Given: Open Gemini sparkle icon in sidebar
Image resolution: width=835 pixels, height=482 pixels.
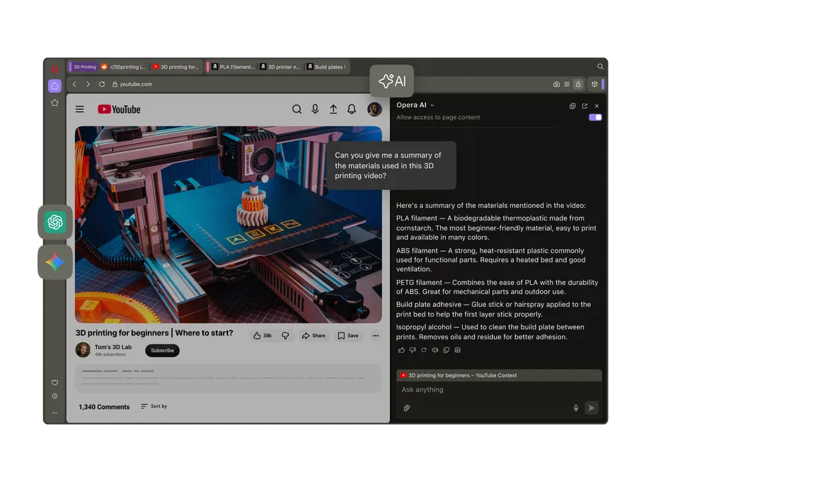Looking at the screenshot, I should click(55, 262).
